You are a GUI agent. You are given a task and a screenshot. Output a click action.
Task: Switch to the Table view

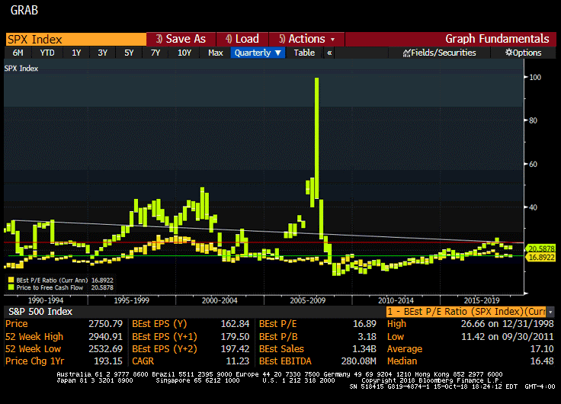304,53
